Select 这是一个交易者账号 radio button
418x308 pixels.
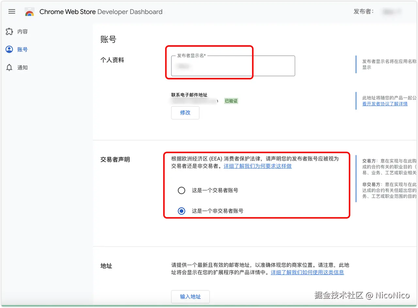click(x=182, y=190)
